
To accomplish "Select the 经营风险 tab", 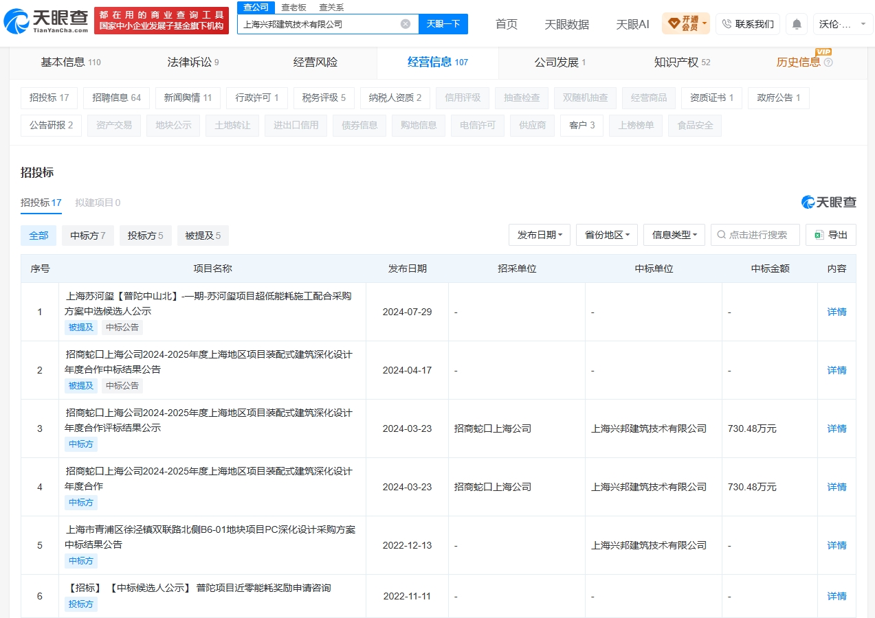I will [315, 62].
